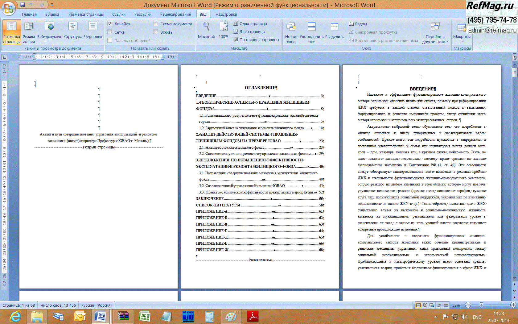The width and height of the screenshot is (518, 324).
Task: Open the Web-документ view mode
Action: point(50,31)
